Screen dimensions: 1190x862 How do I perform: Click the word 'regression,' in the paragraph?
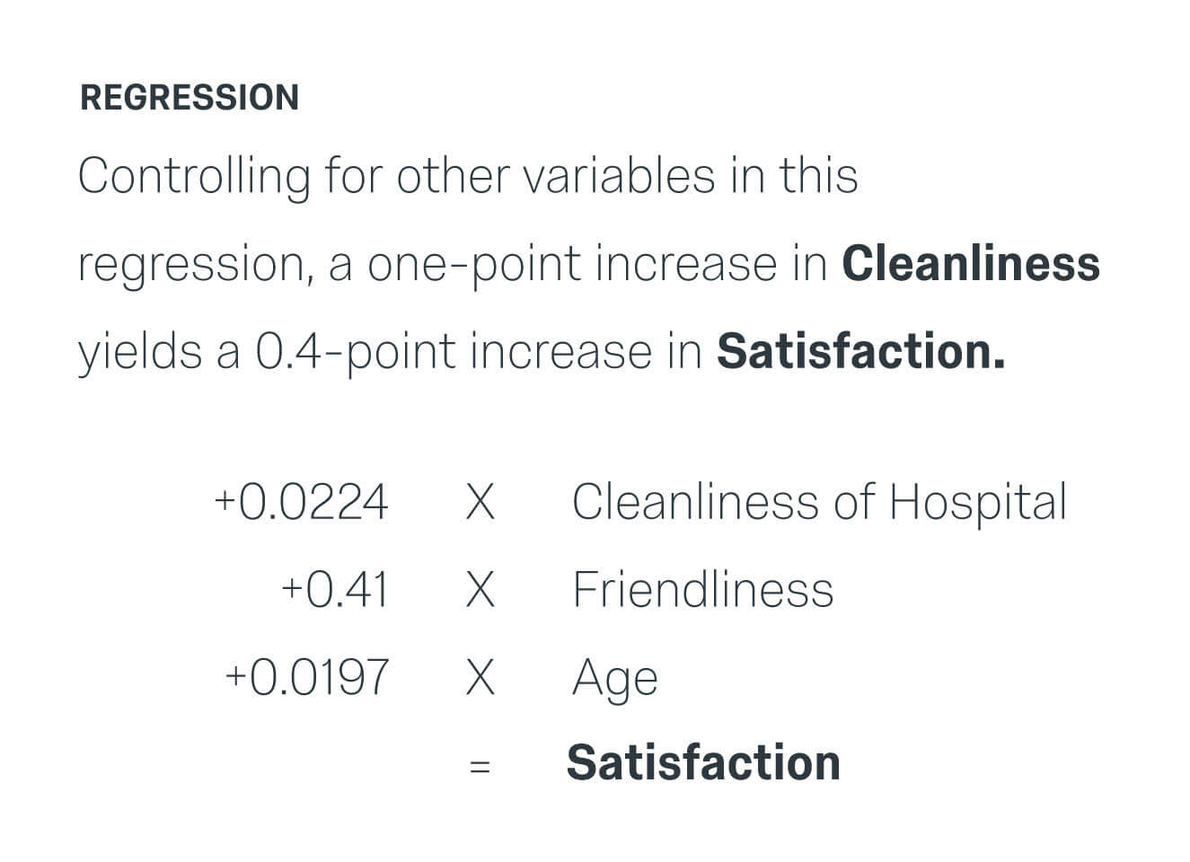(x=196, y=266)
